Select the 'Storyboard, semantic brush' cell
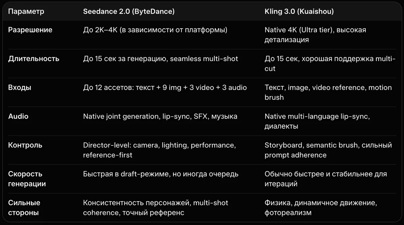Screen dimensions: 404x225 click(x=328, y=150)
